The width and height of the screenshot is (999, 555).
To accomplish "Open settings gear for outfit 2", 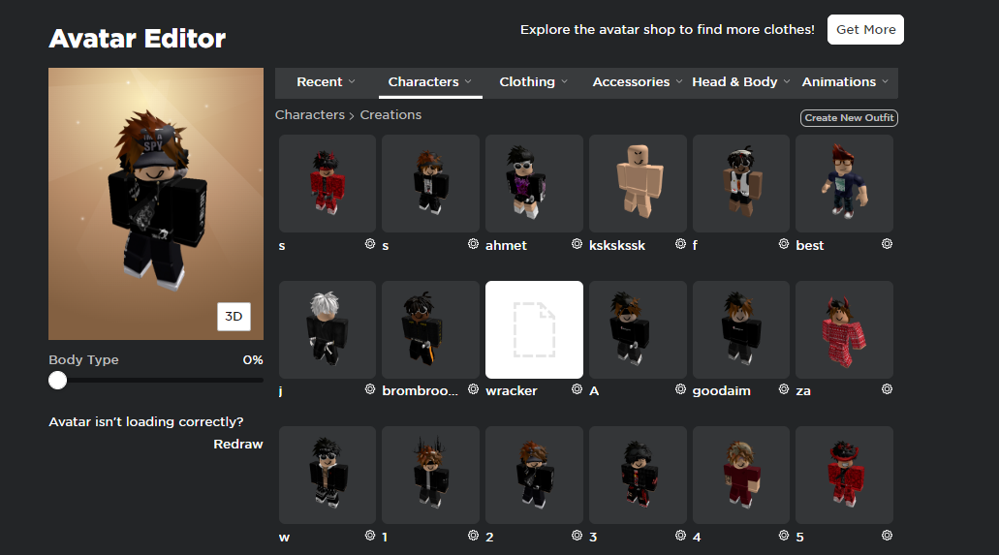I will pos(577,536).
